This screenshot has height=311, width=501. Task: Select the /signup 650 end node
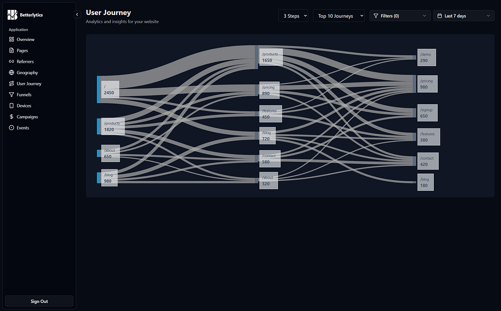[427, 113]
